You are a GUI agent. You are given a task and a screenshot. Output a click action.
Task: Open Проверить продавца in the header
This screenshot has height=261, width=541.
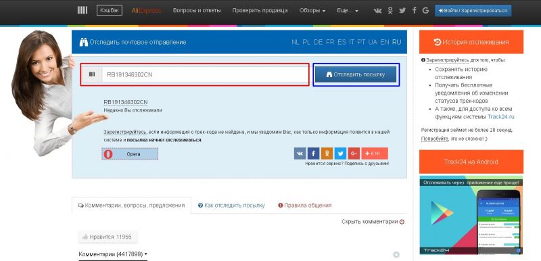coord(260,11)
